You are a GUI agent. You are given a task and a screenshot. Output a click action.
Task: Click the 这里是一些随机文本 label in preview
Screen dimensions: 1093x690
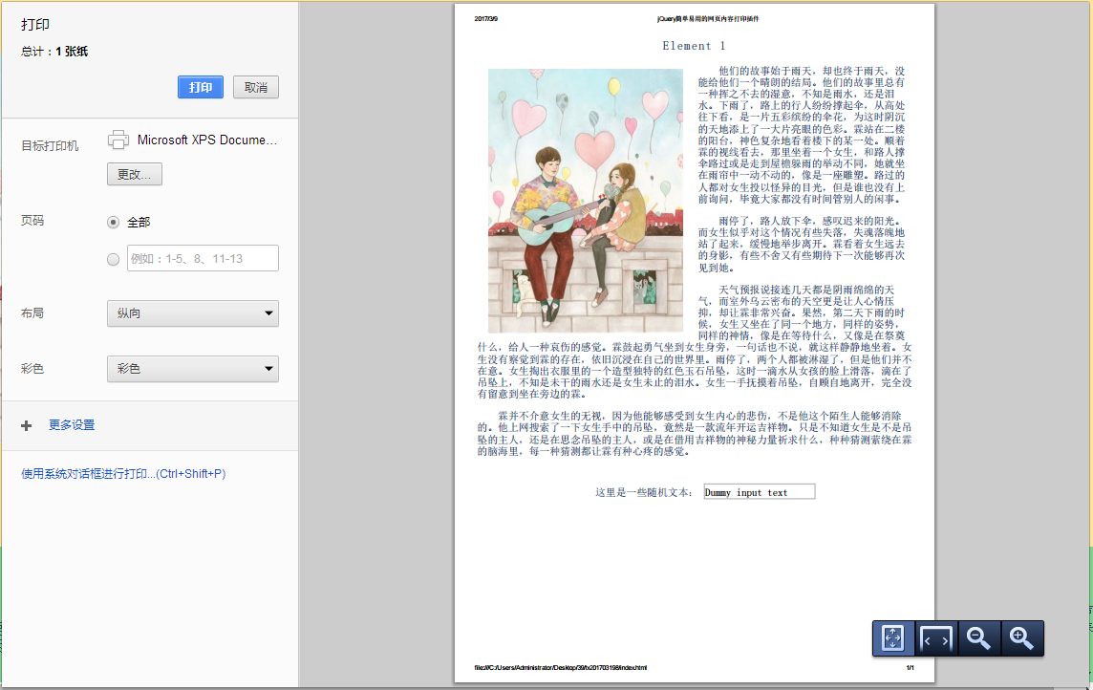(x=643, y=493)
